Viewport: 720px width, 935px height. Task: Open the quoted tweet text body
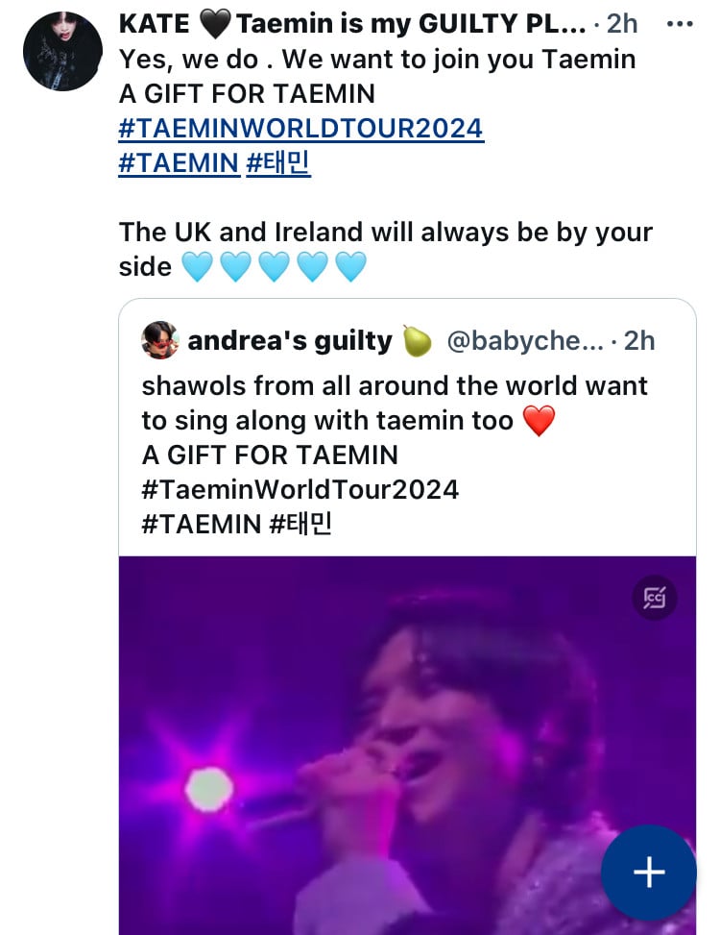395,455
